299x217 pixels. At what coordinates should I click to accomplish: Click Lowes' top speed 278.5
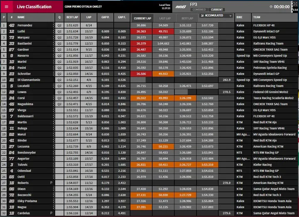click(x=227, y=92)
